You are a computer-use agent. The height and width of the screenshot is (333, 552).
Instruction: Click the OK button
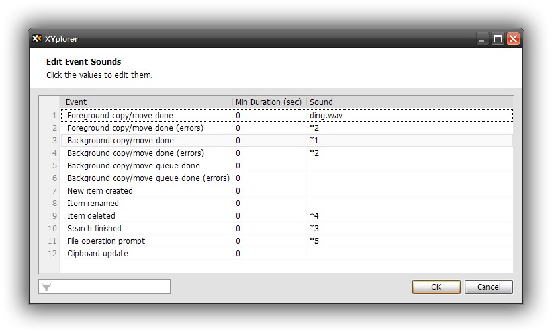coord(436,287)
